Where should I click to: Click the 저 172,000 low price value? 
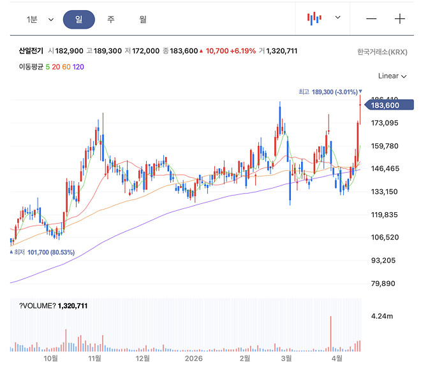142,51
